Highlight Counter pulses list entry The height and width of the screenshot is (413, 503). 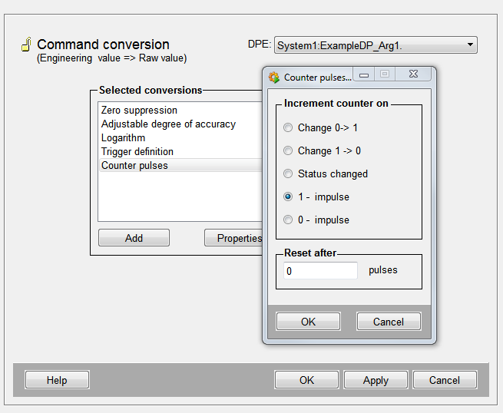pos(134,166)
